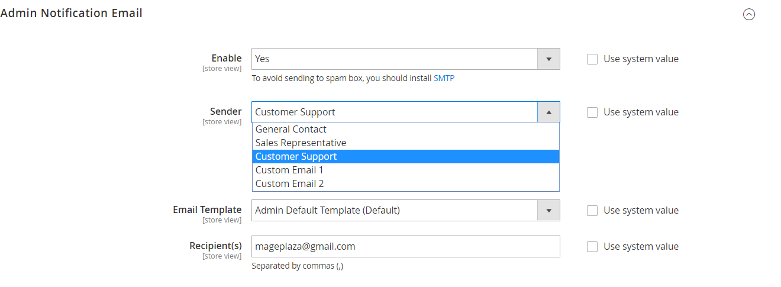The image size is (781, 287).
Task: Click the Recipient(s) email input field
Action: click(405, 247)
